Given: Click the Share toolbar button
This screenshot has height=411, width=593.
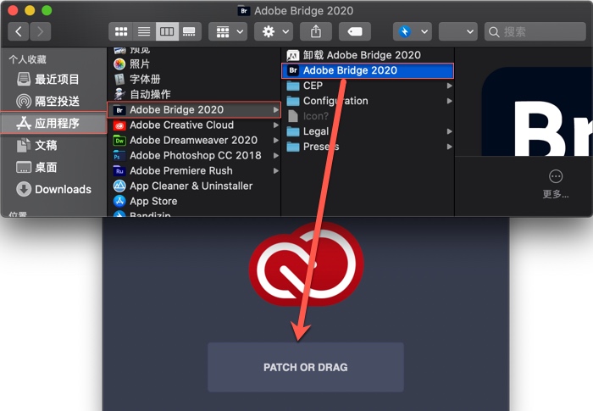Looking at the screenshot, I should (x=316, y=31).
